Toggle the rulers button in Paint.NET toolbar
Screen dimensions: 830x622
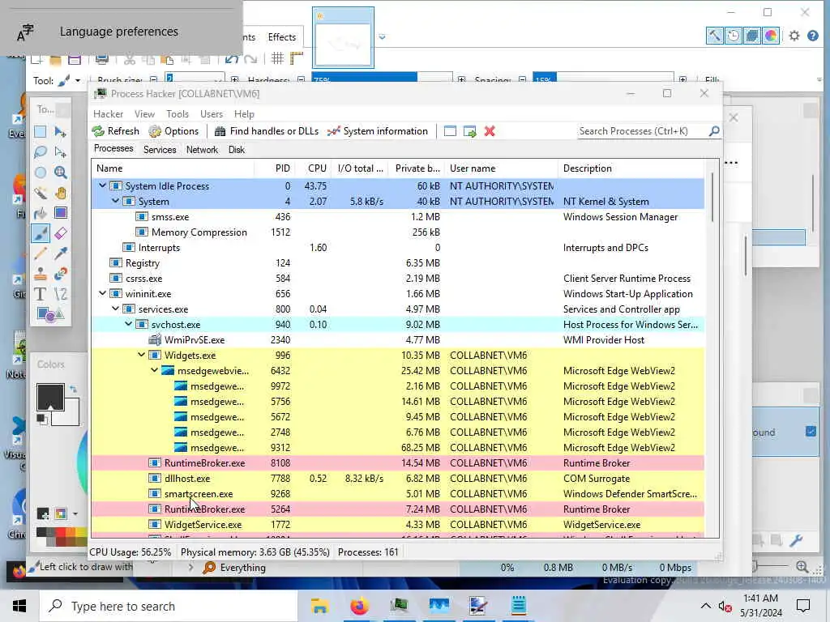point(297,58)
